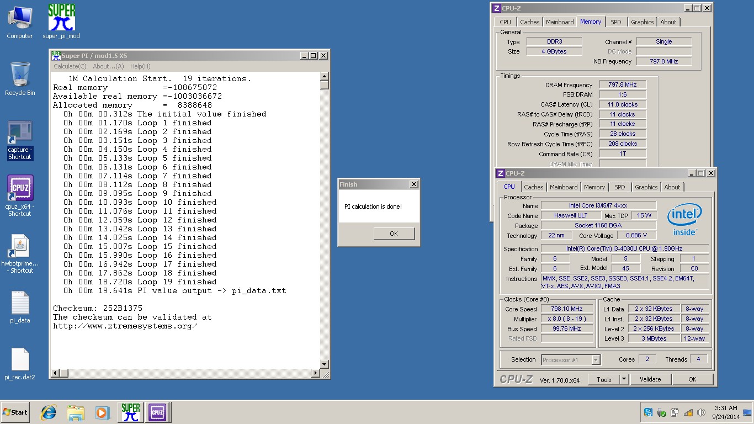Screen dimensions: 754x424
Task: Open the Help(H) menu in Super PI
Action: [x=140, y=66]
